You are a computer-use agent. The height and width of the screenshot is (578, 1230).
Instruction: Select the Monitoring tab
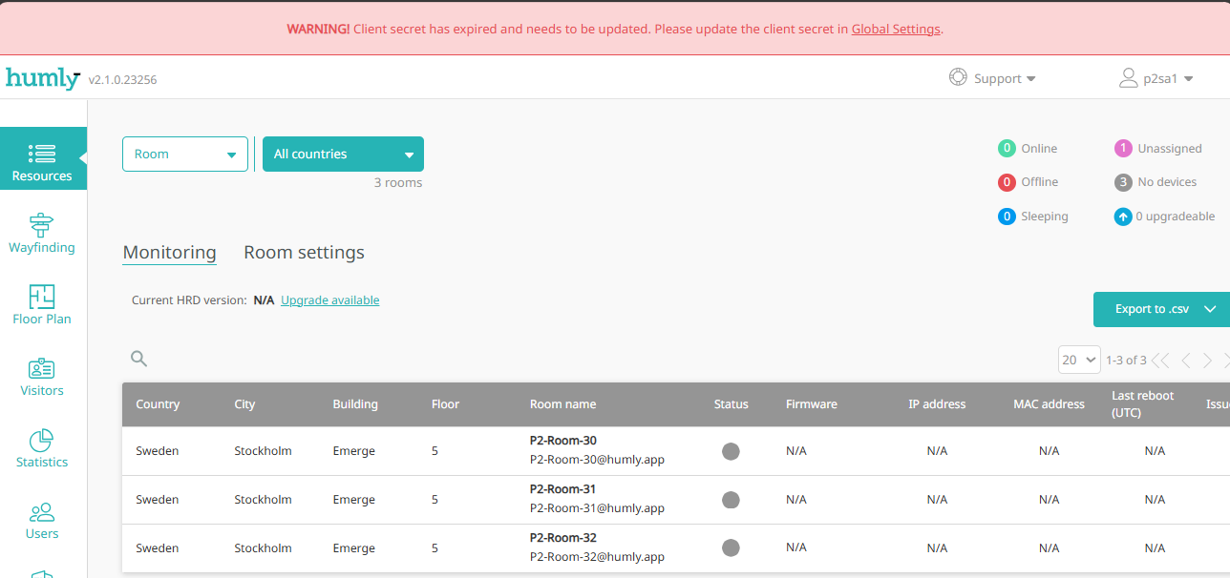tap(170, 253)
